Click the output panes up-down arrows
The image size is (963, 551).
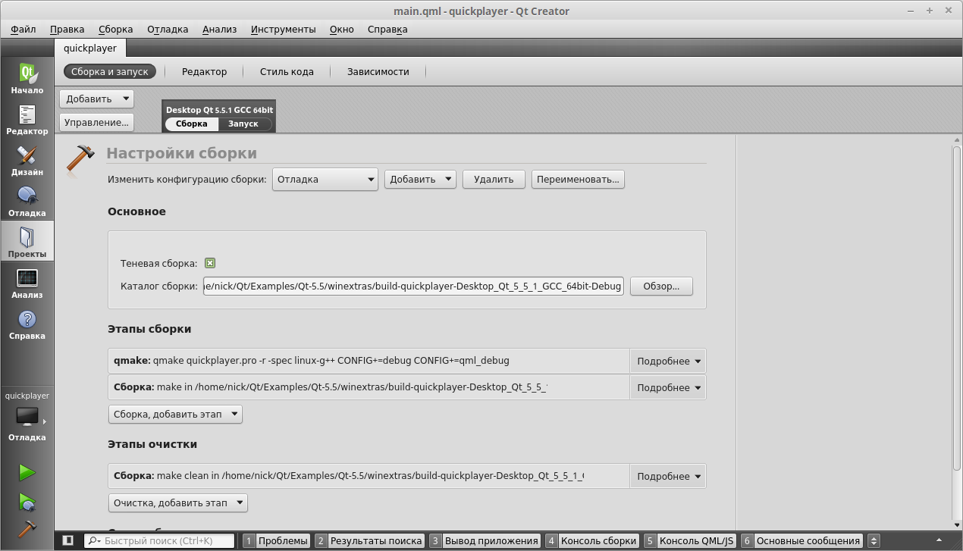874,540
